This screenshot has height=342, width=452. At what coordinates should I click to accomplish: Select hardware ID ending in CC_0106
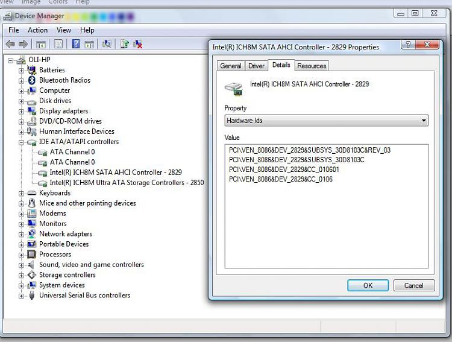(x=281, y=179)
